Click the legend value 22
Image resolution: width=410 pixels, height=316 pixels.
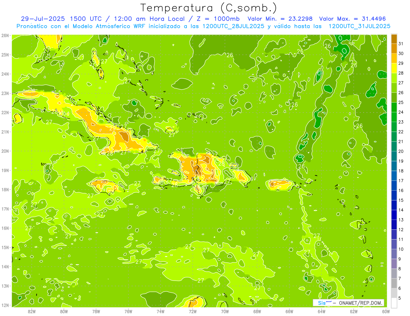coord(401,132)
